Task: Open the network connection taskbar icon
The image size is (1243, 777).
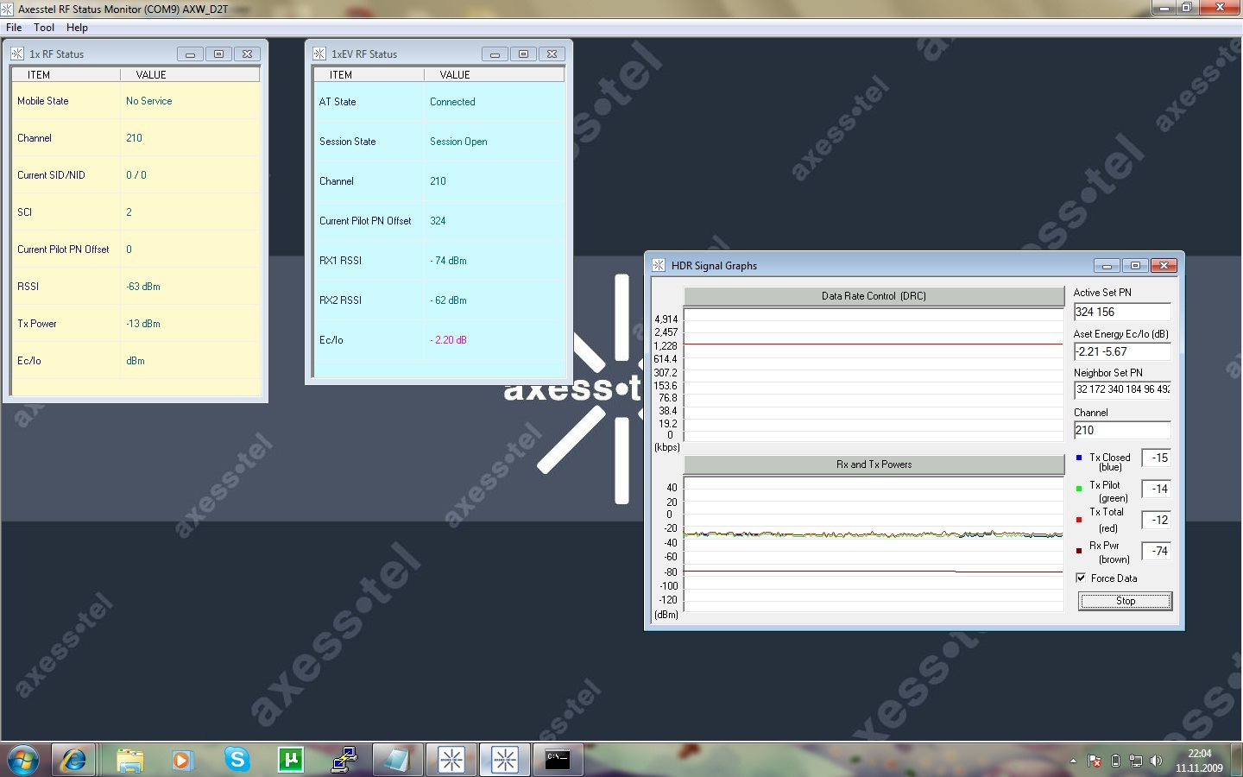Action: click(344, 760)
